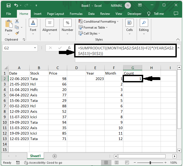Click the Format Painter brush icon
The image size is (183, 166).
(x=17, y=33)
